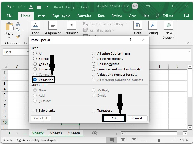Screen dimensions: 194x146
Task: Add a new sheet with plus icon
Action: point(95,133)
